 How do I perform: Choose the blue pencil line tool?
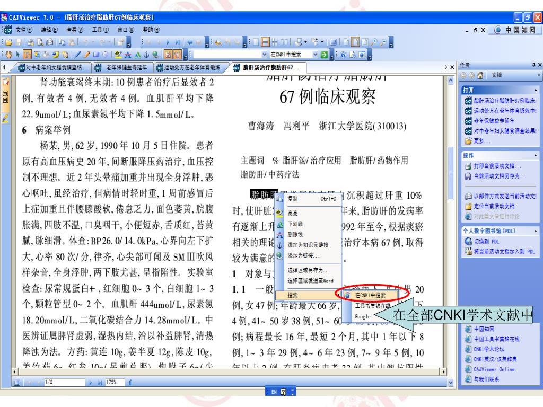click(77, 55)
